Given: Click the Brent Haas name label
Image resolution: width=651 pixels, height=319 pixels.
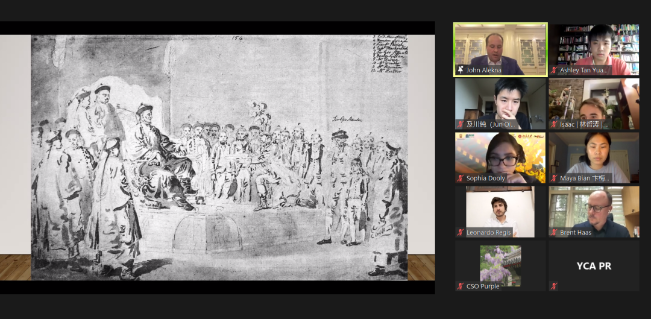Looking at the screenshot, I should [x=576, y=232].
